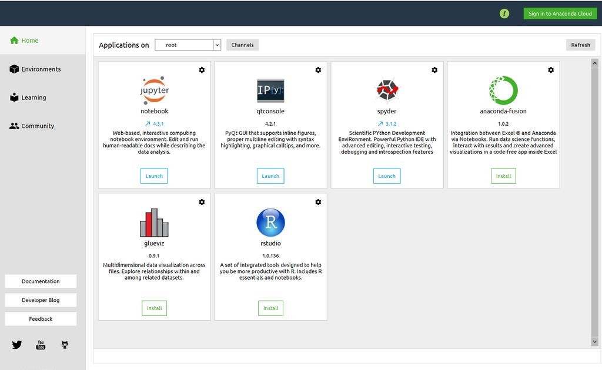Click the rstudio description text

[270, 271]
